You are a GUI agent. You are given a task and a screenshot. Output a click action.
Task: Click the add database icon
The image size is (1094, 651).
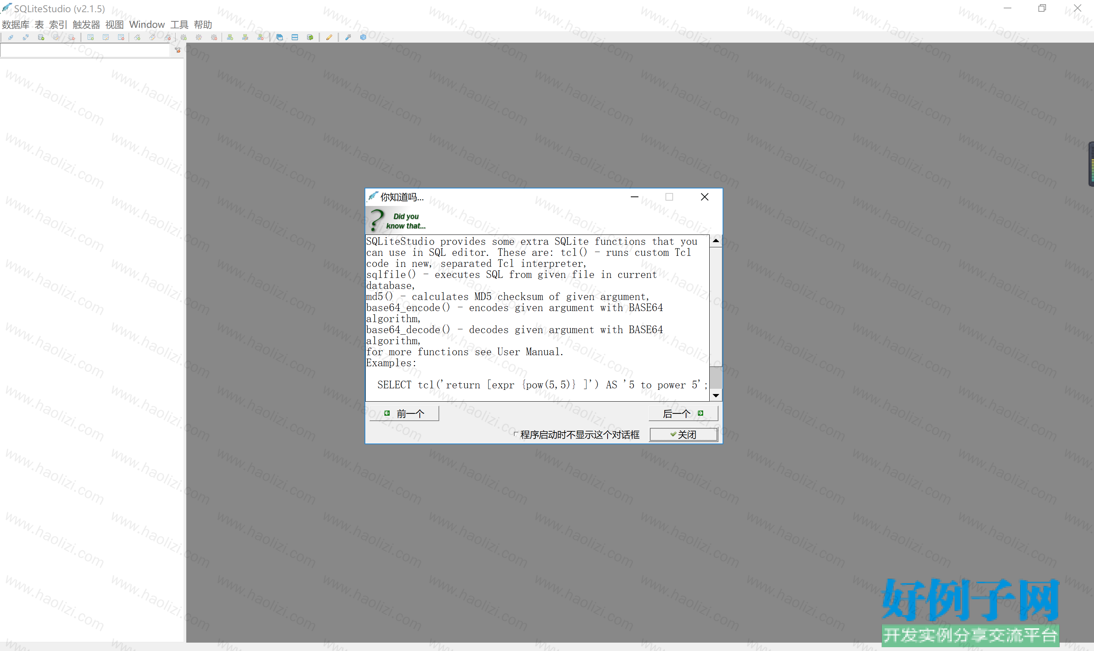pyautogui.click(x=41, y=37)
